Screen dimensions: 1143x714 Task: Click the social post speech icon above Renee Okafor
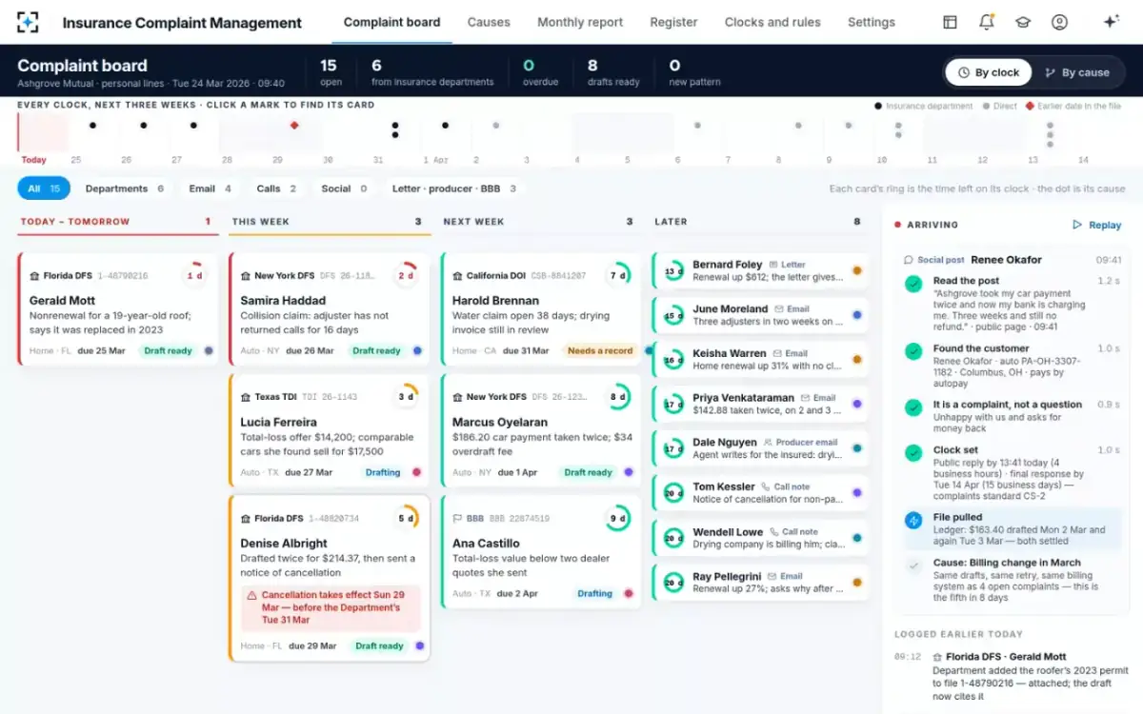[x=909, y=260]
